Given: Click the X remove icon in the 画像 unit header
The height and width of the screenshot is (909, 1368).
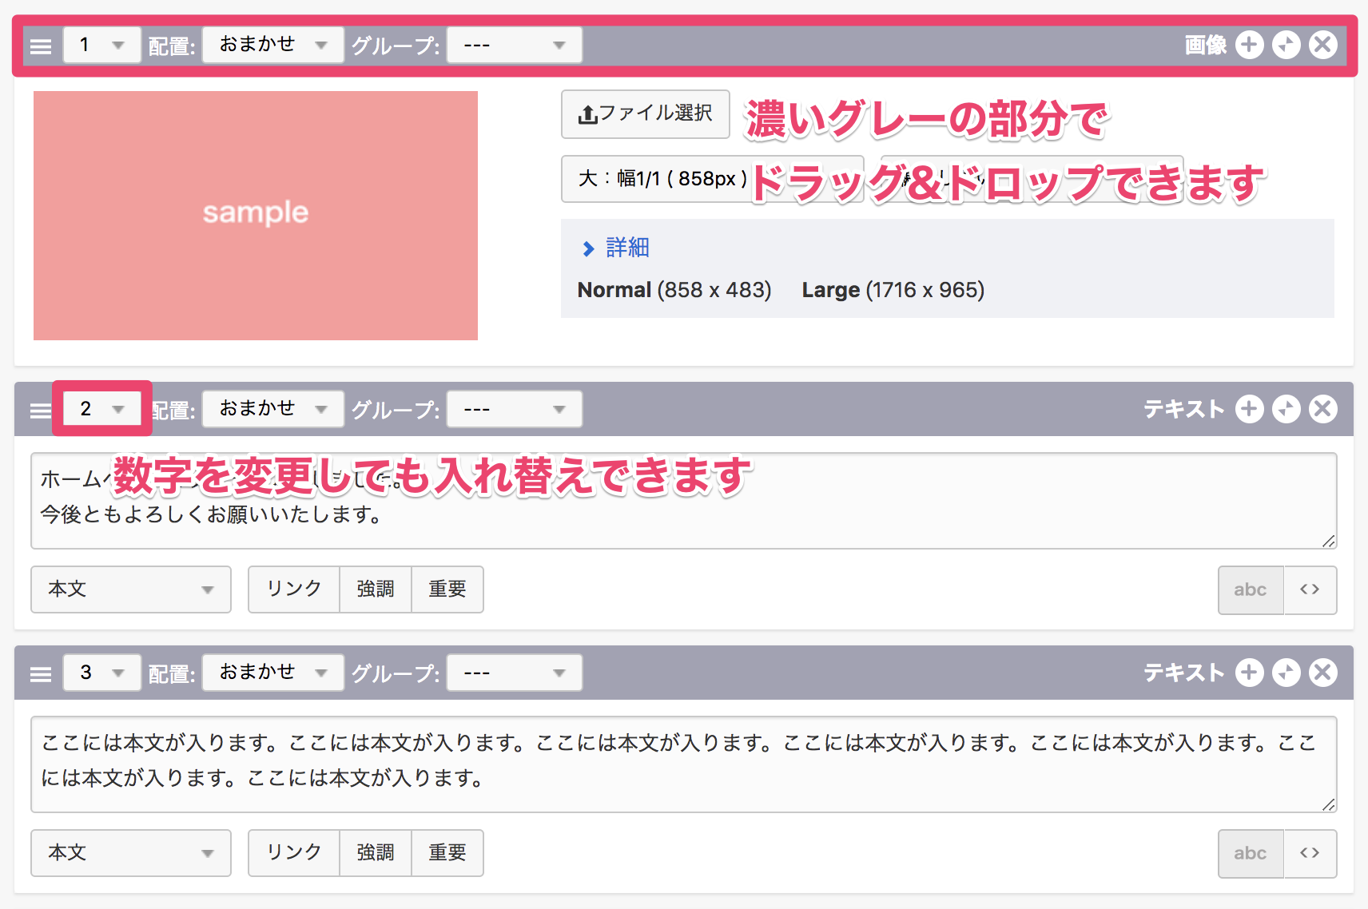Looking at the screenshot, I should [1322, 45].
